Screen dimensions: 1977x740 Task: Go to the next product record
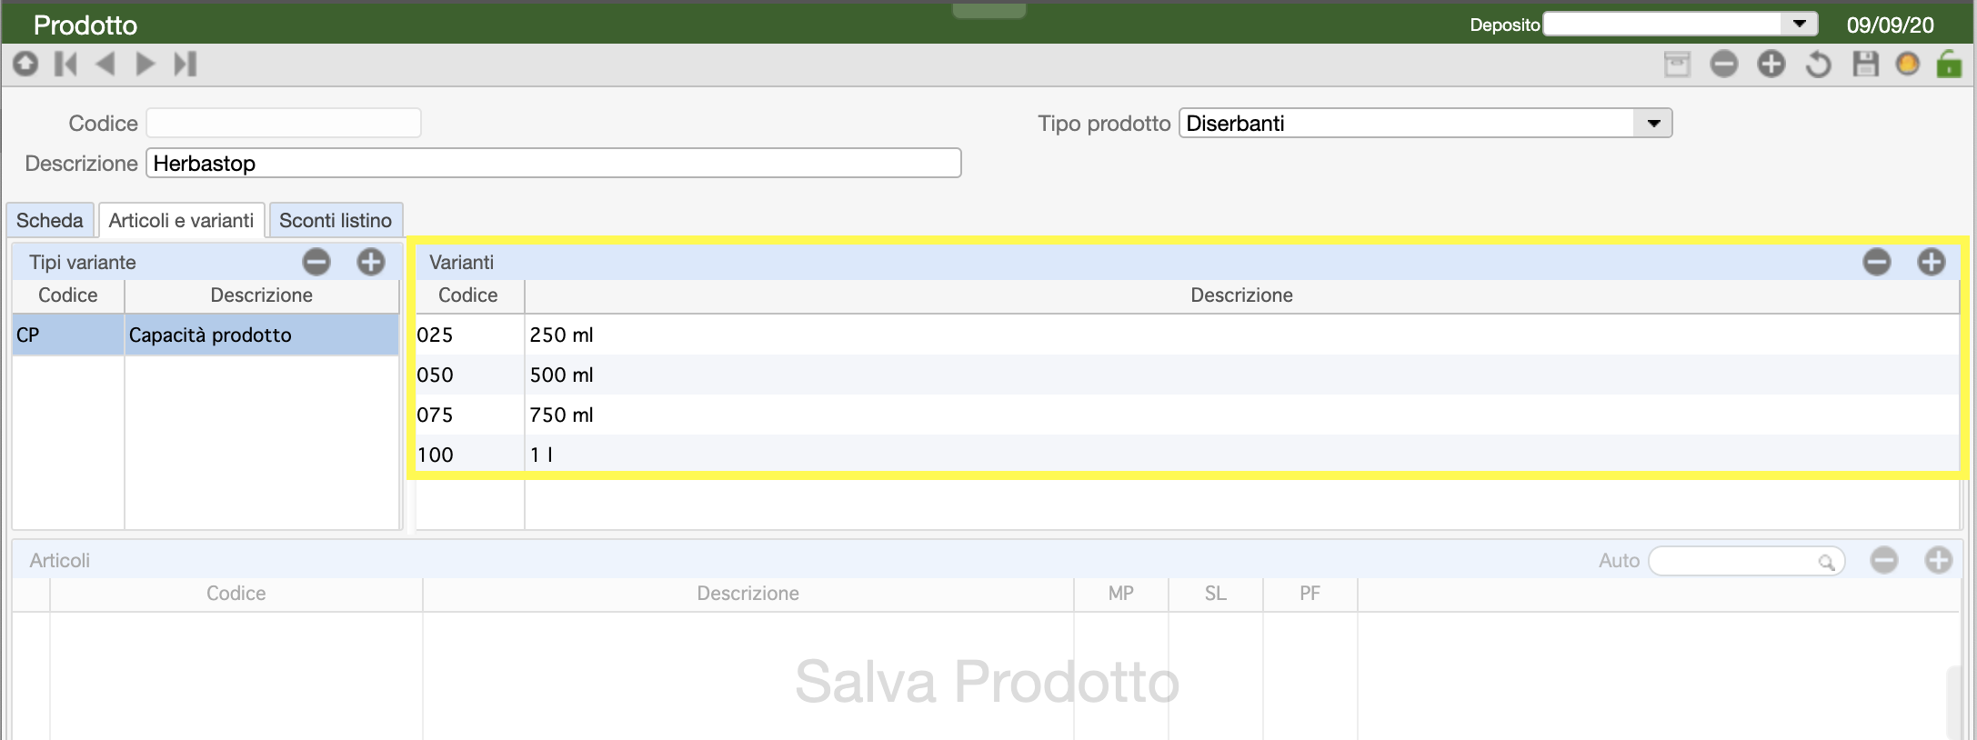[145, 64]
